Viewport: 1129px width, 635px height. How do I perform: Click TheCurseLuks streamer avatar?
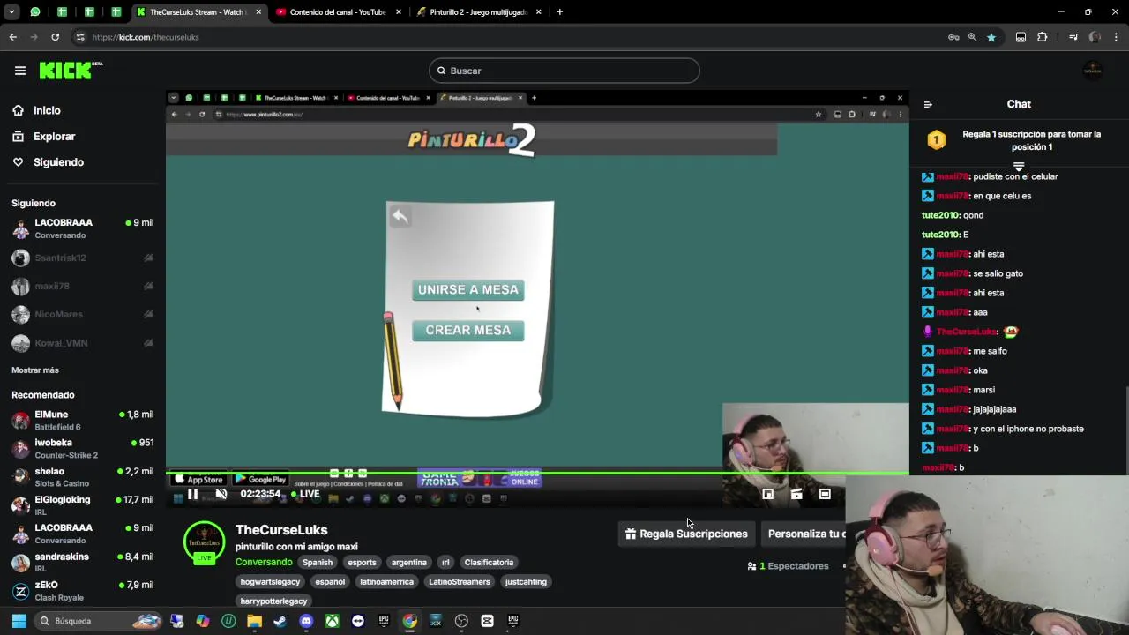click(204, 543)
